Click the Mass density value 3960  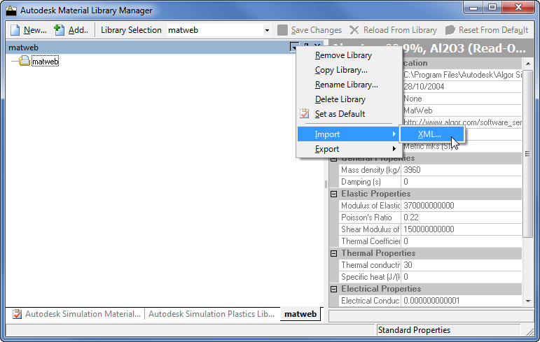(x=462, y=170)
